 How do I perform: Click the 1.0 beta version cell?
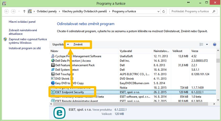point(196,97)
